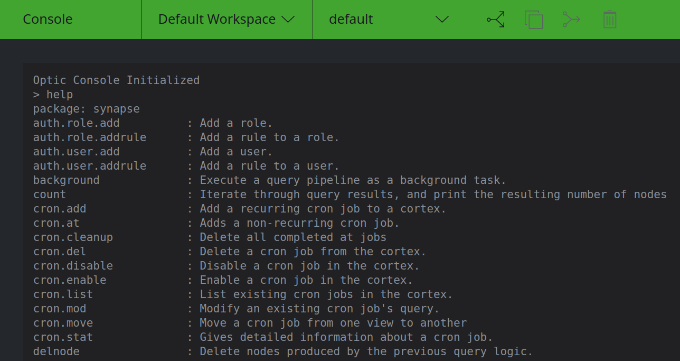
Task: Click the cron.disable command entry
Action: click(73, 266)
